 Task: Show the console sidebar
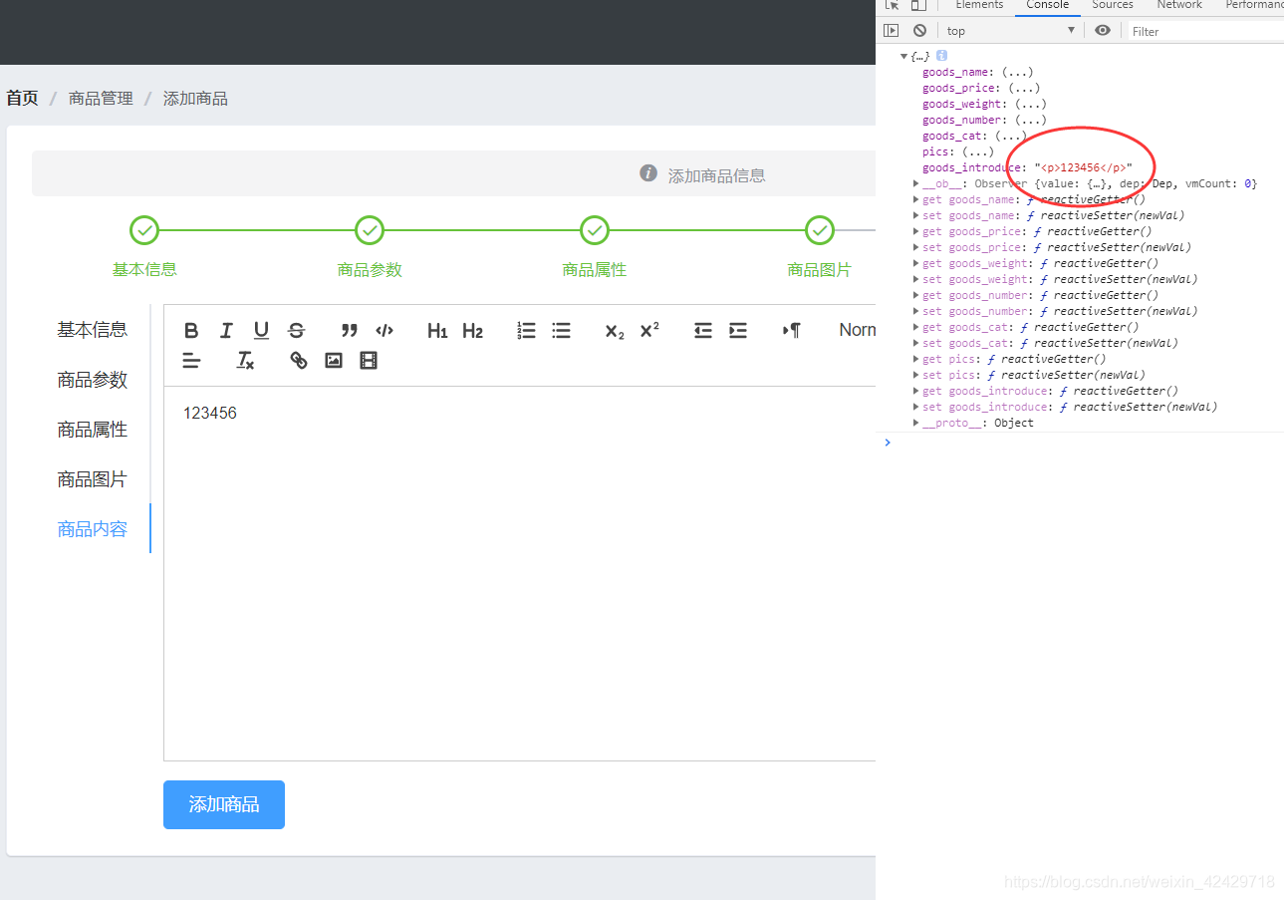pos(892,31)
